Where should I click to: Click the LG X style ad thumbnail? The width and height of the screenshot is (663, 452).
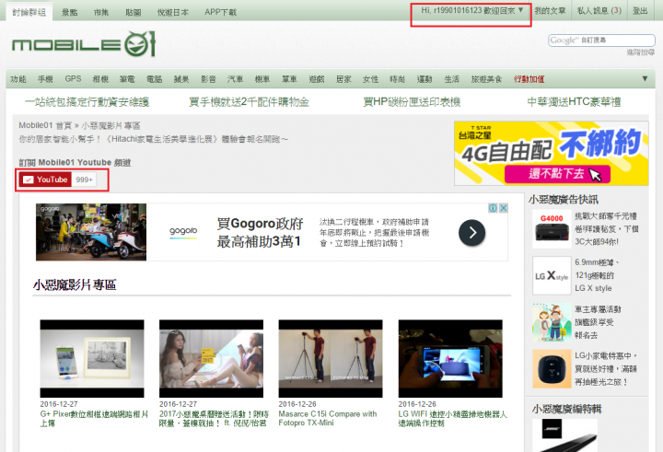coord(552,275)
